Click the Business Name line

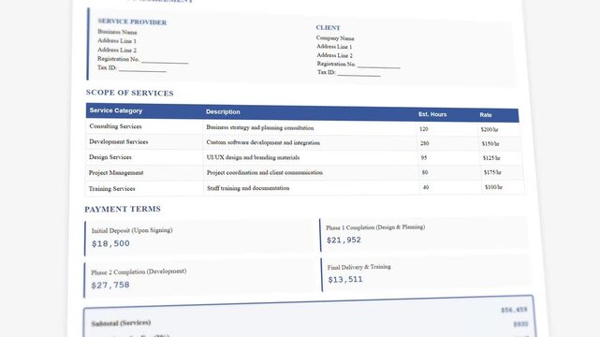[117, 32]
